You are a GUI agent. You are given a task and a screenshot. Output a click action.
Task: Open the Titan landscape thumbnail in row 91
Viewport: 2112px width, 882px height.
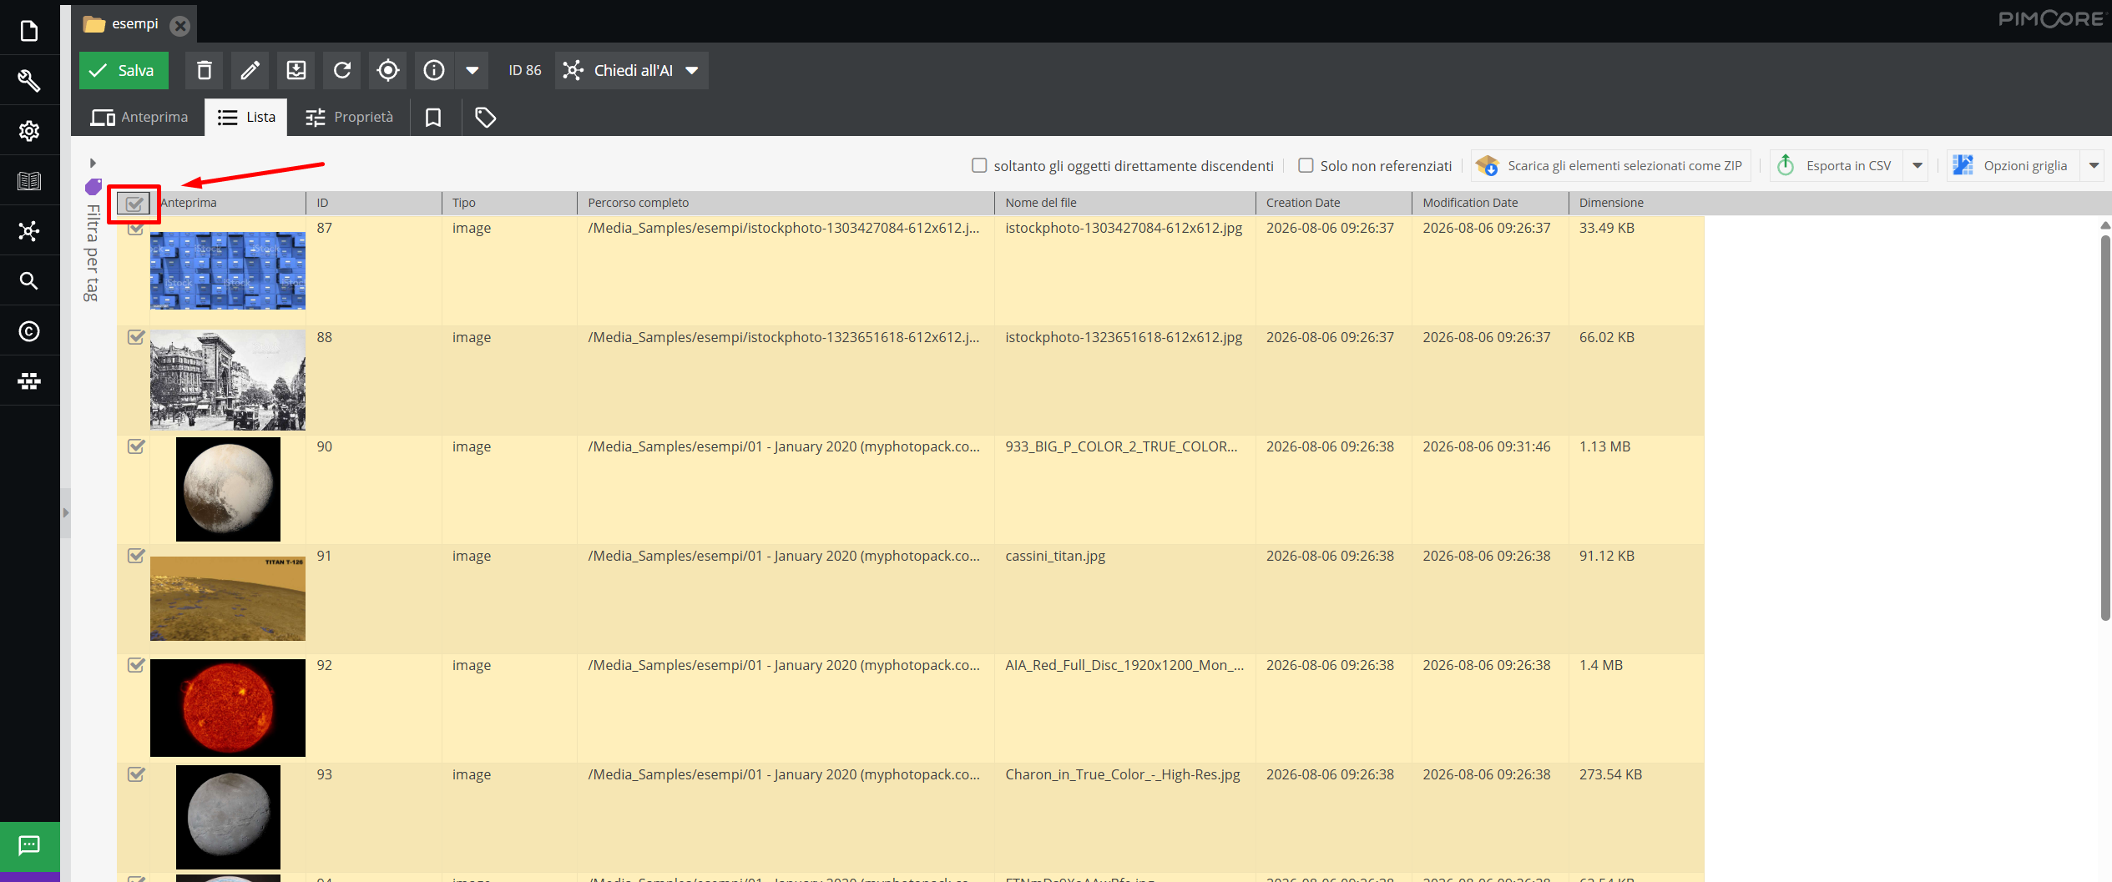coord(228,598)
